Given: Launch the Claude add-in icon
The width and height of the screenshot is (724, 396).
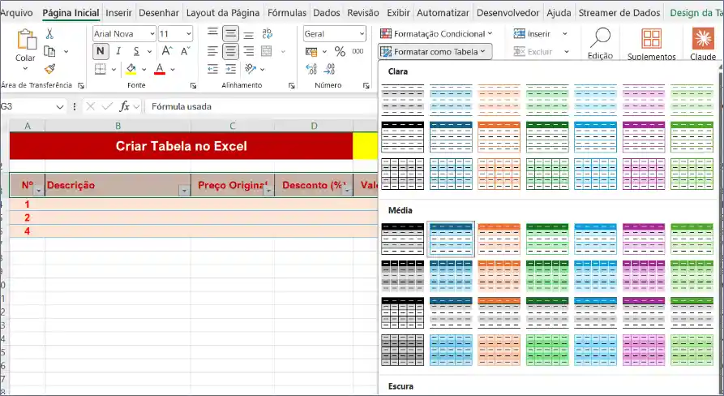Looking at the screenshot, I should click(x=703, y=38).
